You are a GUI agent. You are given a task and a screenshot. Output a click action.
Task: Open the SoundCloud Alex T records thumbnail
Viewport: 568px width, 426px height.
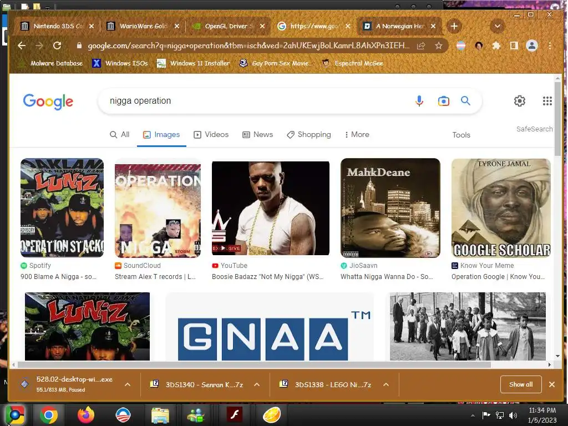tap(158, 210)
